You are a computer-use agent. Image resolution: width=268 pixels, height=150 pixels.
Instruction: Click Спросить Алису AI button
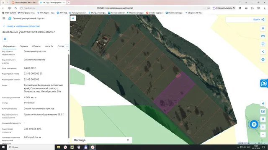[x=224, y=8]
